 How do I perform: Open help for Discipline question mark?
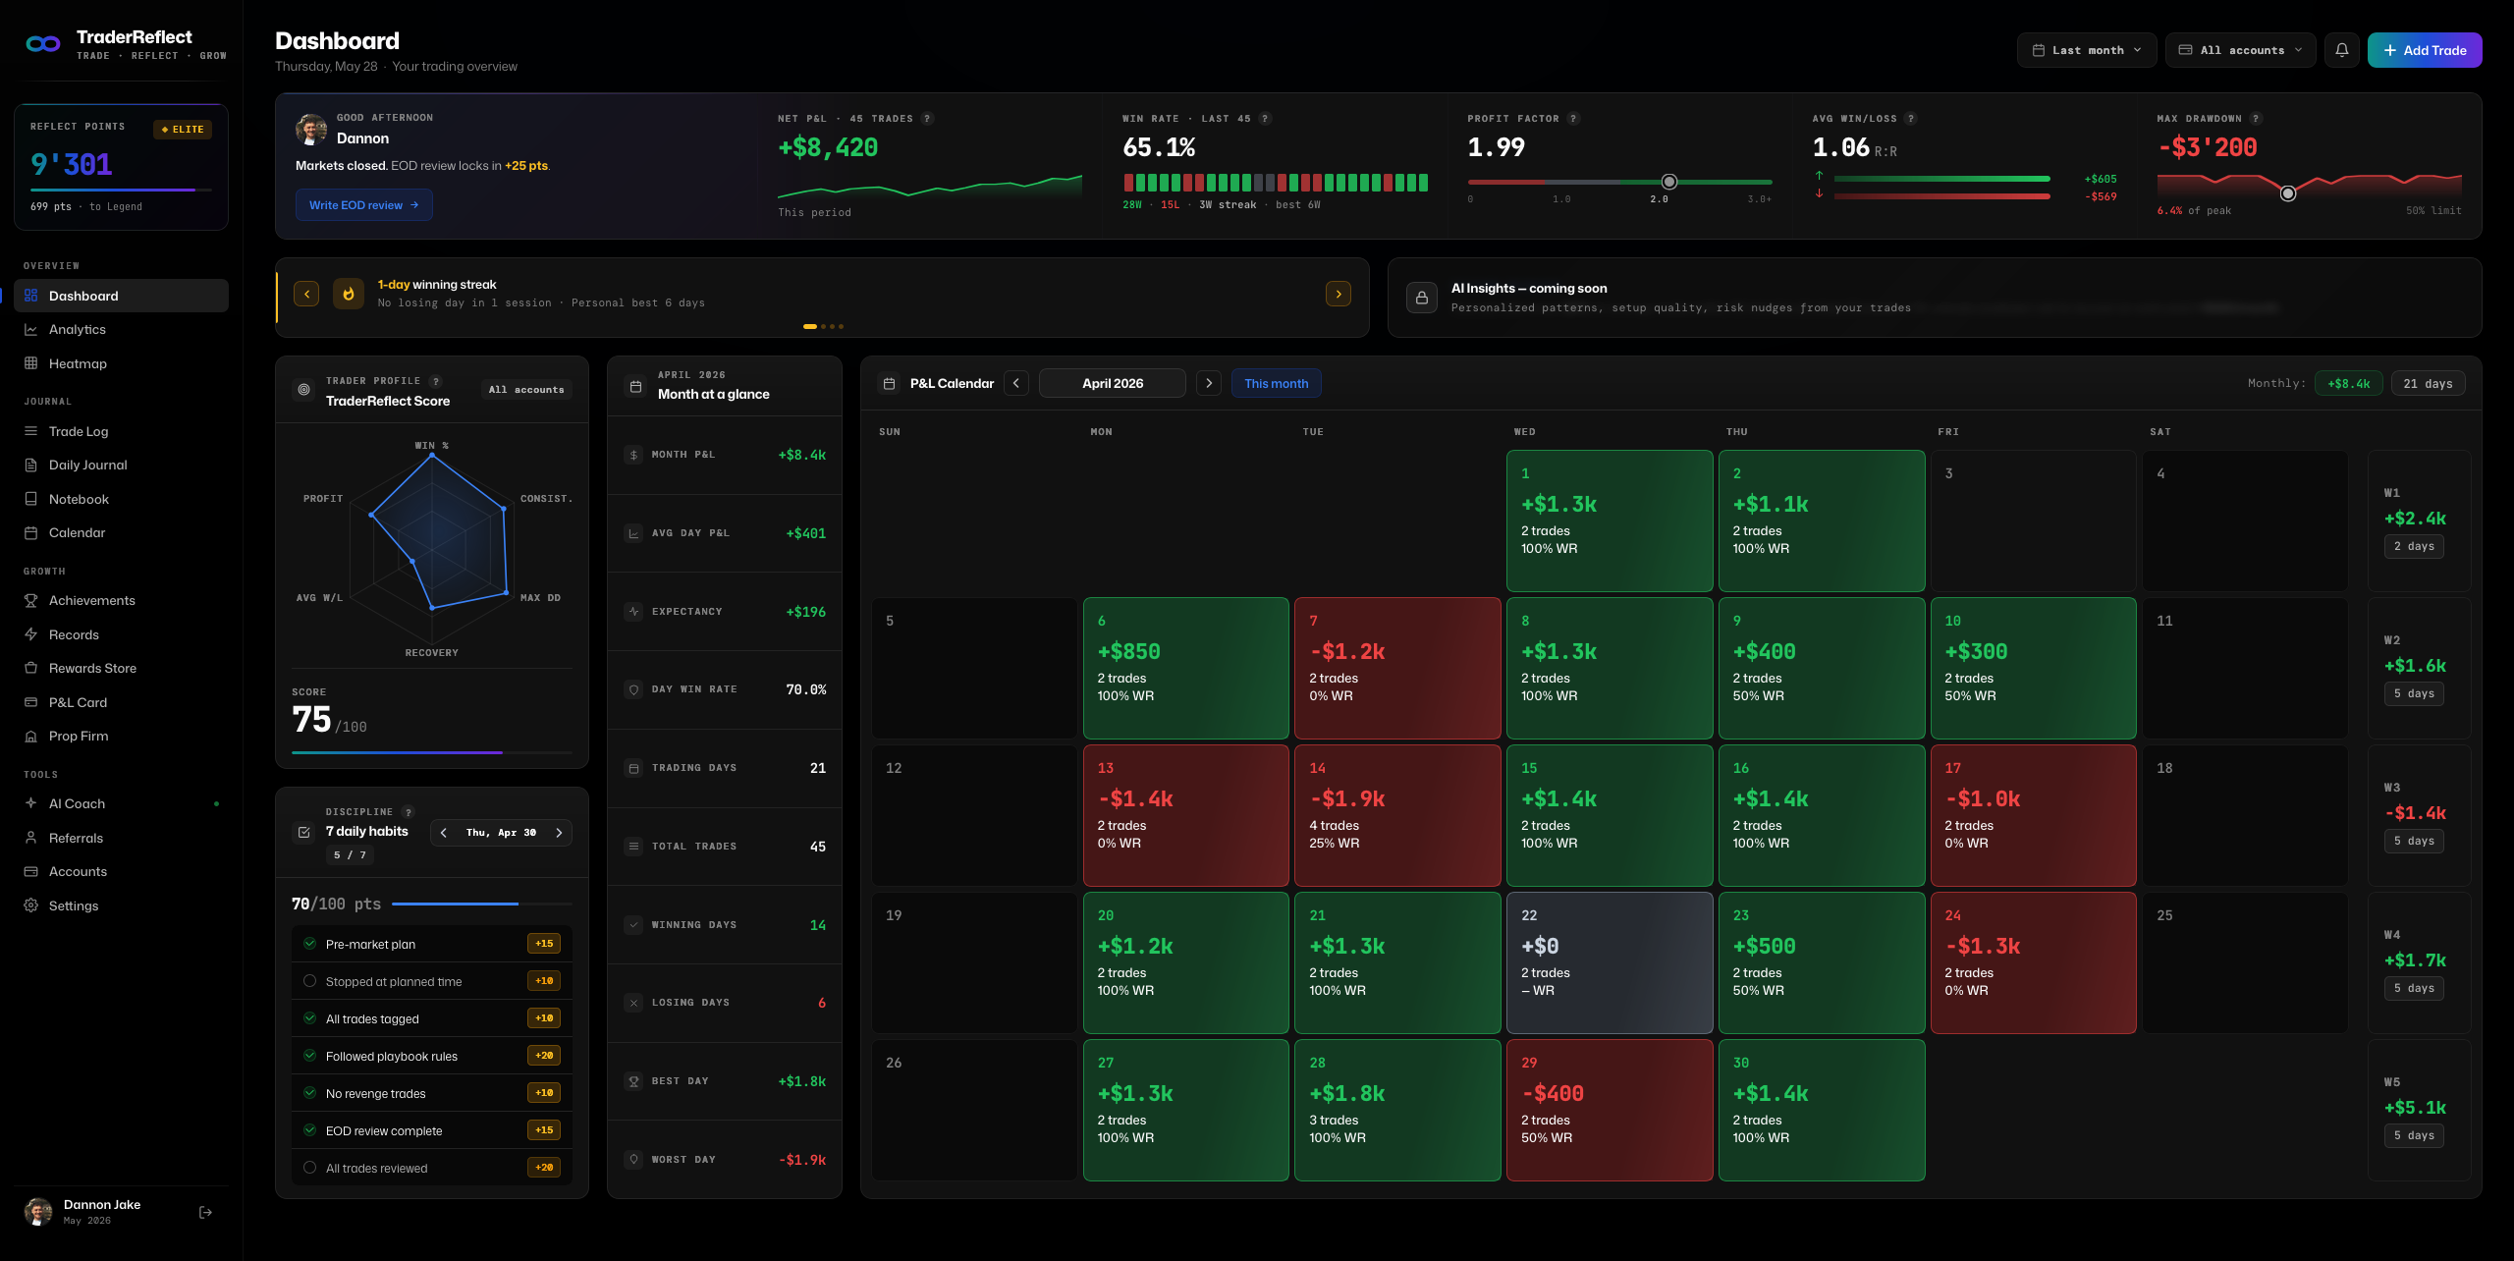coord(409,812)
